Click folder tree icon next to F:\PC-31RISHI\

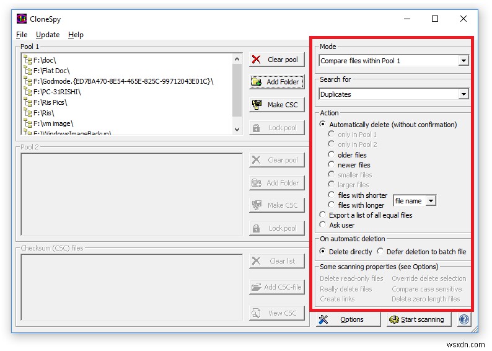(x=28, y=92)
